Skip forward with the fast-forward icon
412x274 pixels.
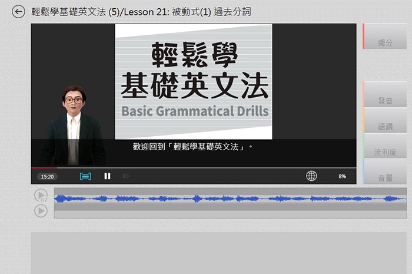125,176
